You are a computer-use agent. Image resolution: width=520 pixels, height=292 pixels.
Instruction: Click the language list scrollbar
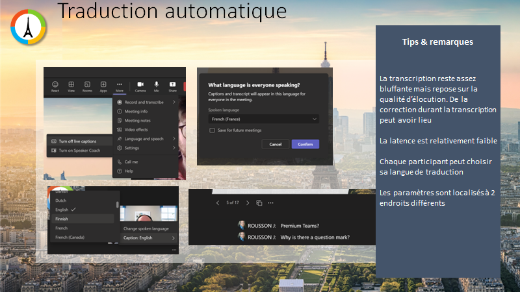point(118,204)
